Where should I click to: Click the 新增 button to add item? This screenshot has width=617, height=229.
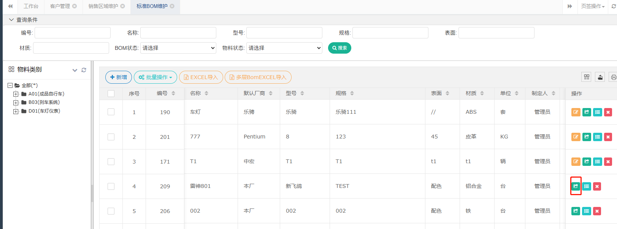coord(118,77)
